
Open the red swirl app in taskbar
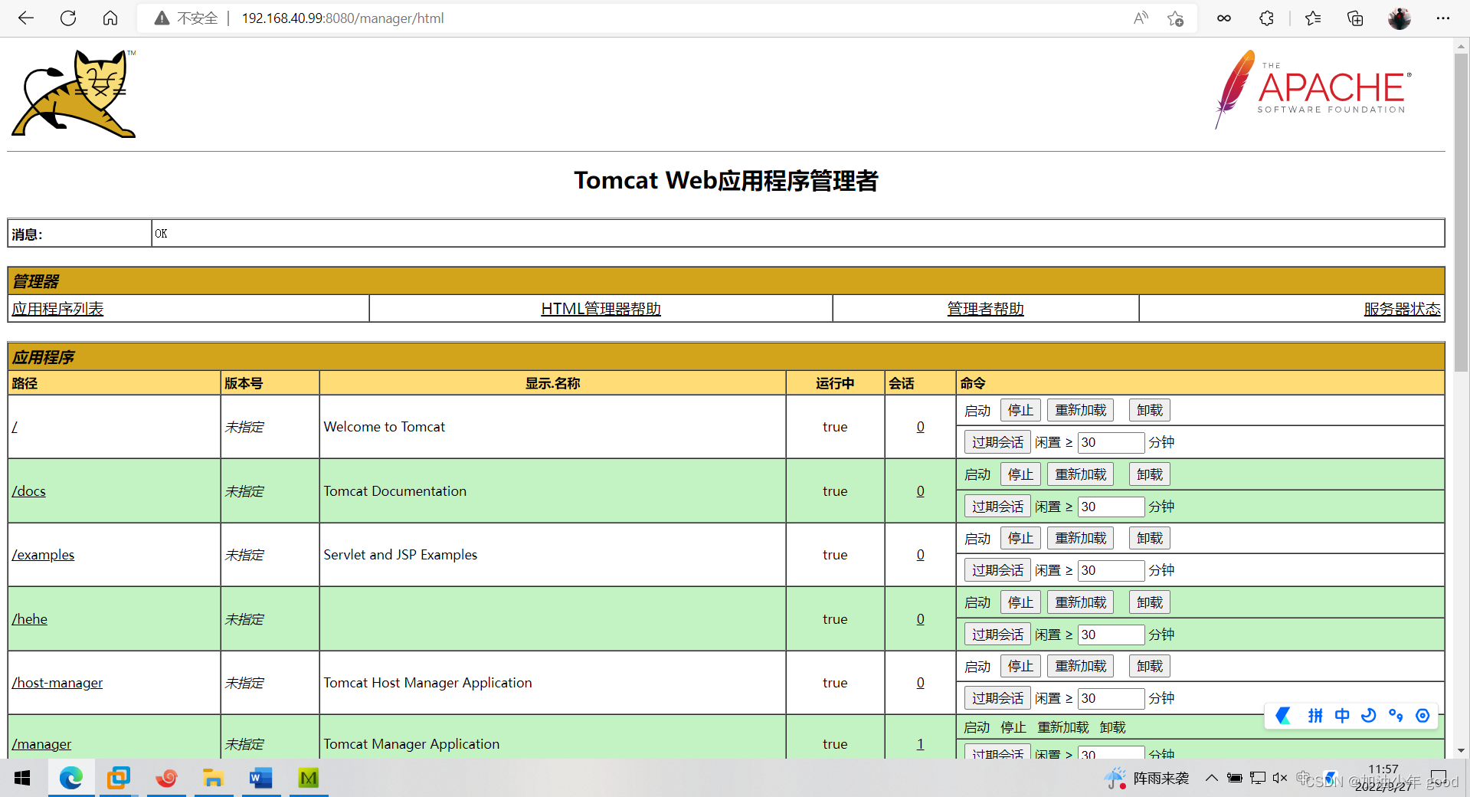166,779
